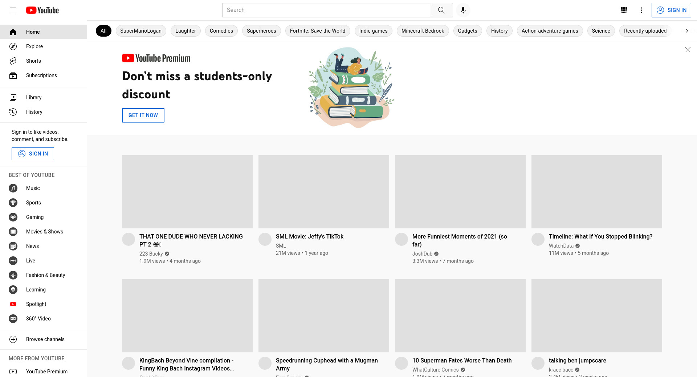Viewport: 697px width, 377px height.
Task: Click the WhatCulture Comics channel name
Action: (435, 370)
